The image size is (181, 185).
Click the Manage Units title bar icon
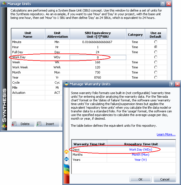[4, 4]
